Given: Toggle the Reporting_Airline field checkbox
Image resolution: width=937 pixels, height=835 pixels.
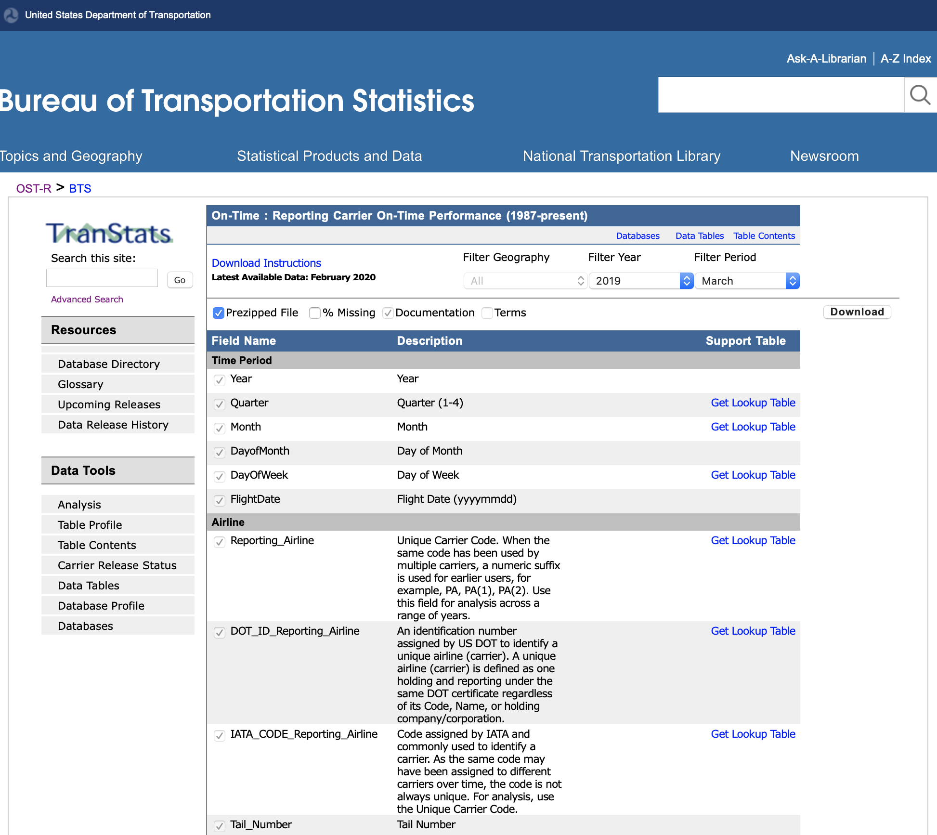Looking at the screenshot, I should [220, 542].
